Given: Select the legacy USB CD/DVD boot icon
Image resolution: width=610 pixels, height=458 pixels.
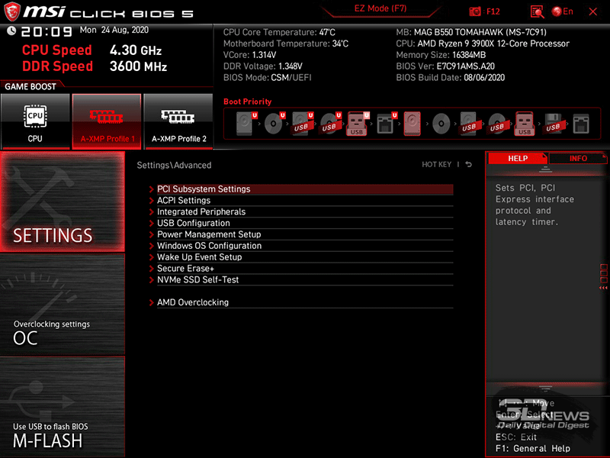Looking at the screenshot, I should coord(497,124).
